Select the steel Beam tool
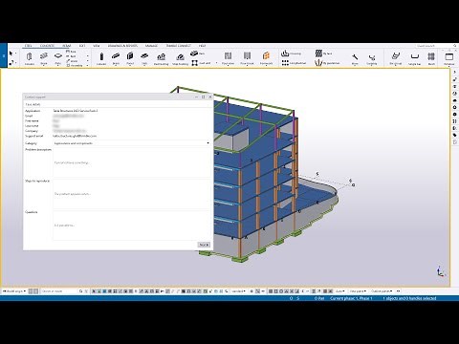 (44, 58)
